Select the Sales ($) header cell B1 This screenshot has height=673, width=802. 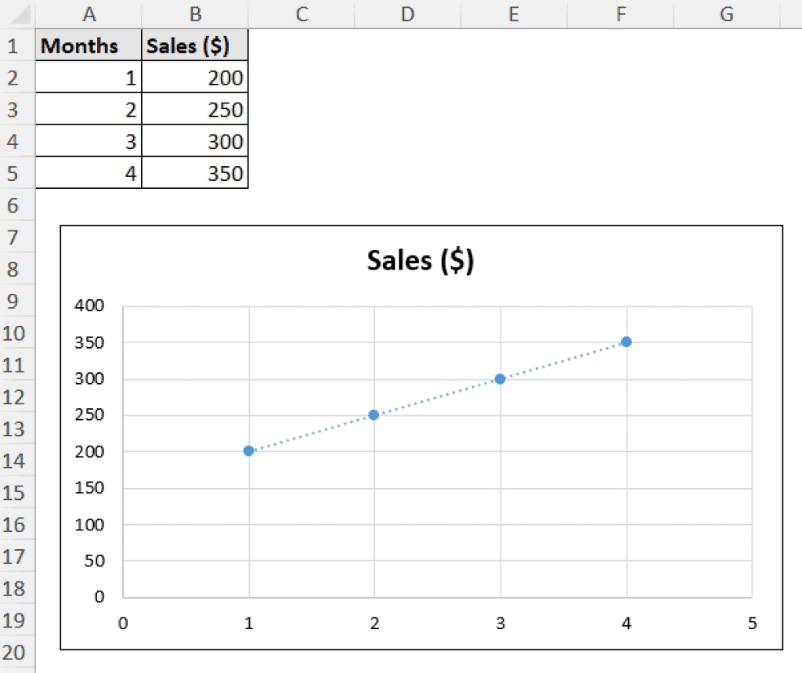(193, 45)
